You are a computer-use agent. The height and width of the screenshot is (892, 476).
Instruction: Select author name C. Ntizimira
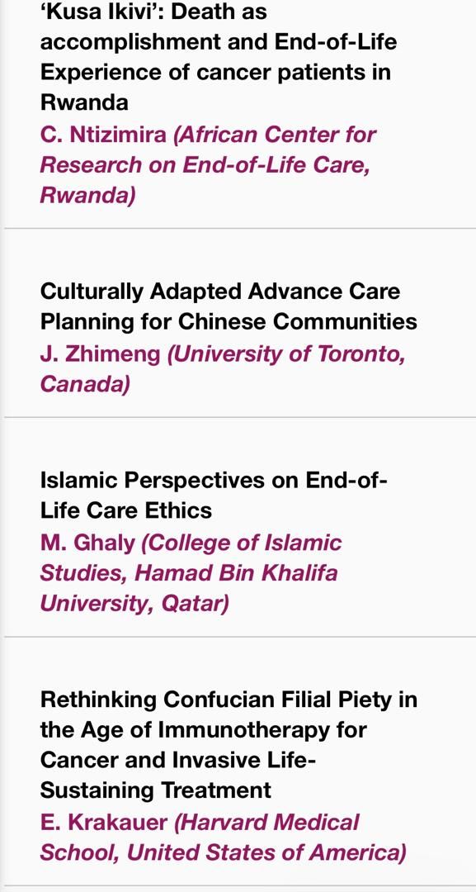point(103,135)
